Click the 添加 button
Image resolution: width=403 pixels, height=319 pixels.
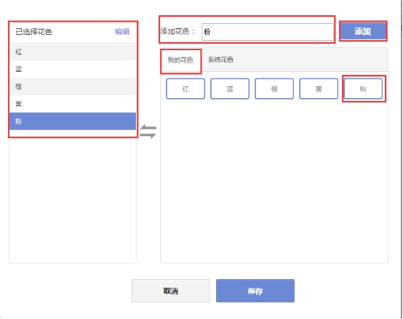coord(363,31)
